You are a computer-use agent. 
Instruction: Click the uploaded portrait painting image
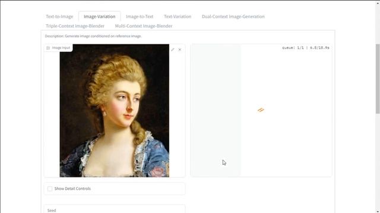pos(115,111)
